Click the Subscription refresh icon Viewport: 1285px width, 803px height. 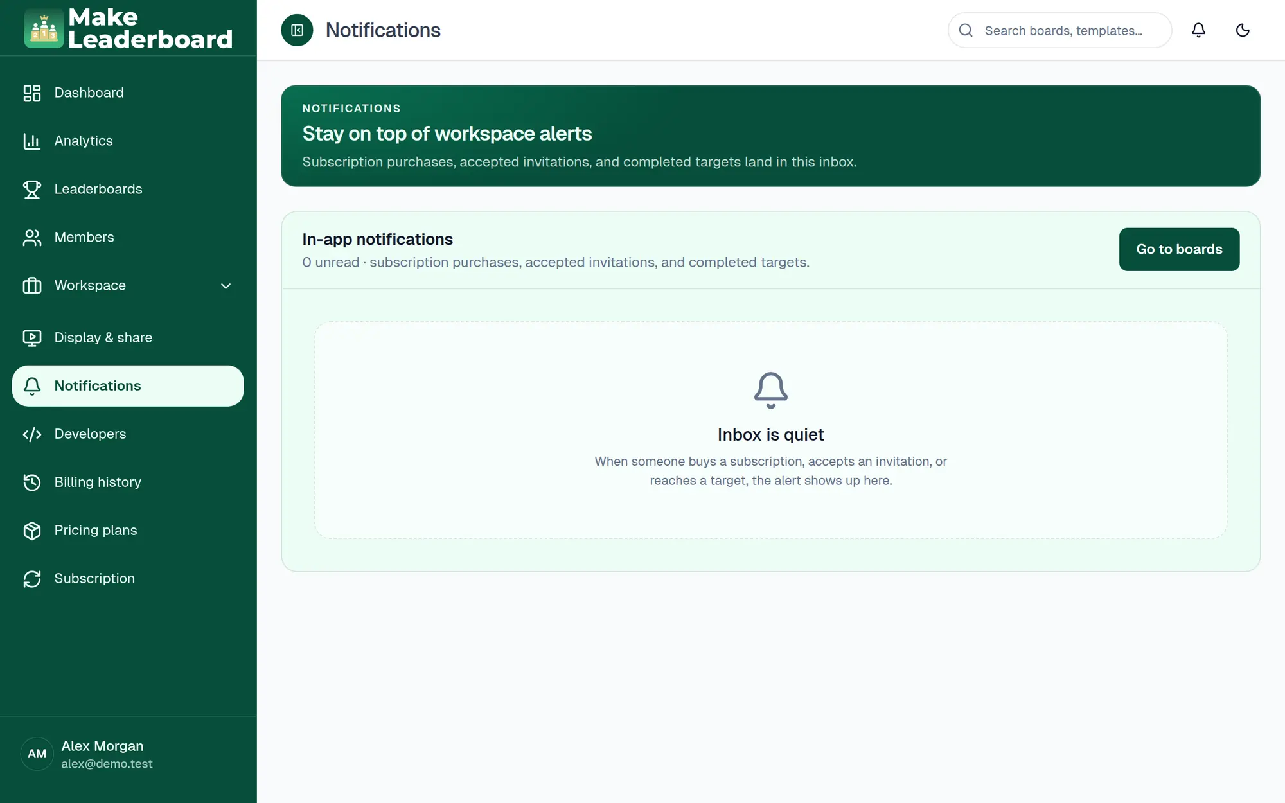click(x=32, y=579)
